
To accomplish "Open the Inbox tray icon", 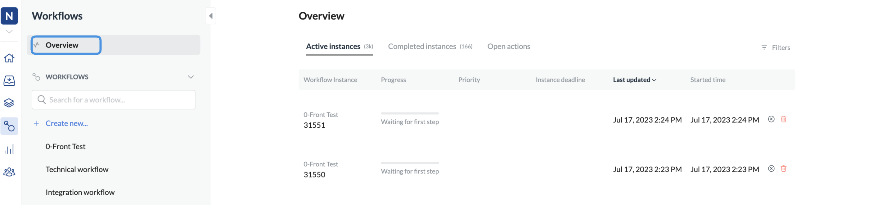I will click(9, 80).
